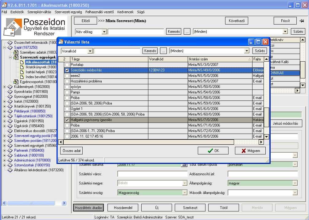
Task: Check the Ügylet 1 row checkbox
Action: (67, 109)
